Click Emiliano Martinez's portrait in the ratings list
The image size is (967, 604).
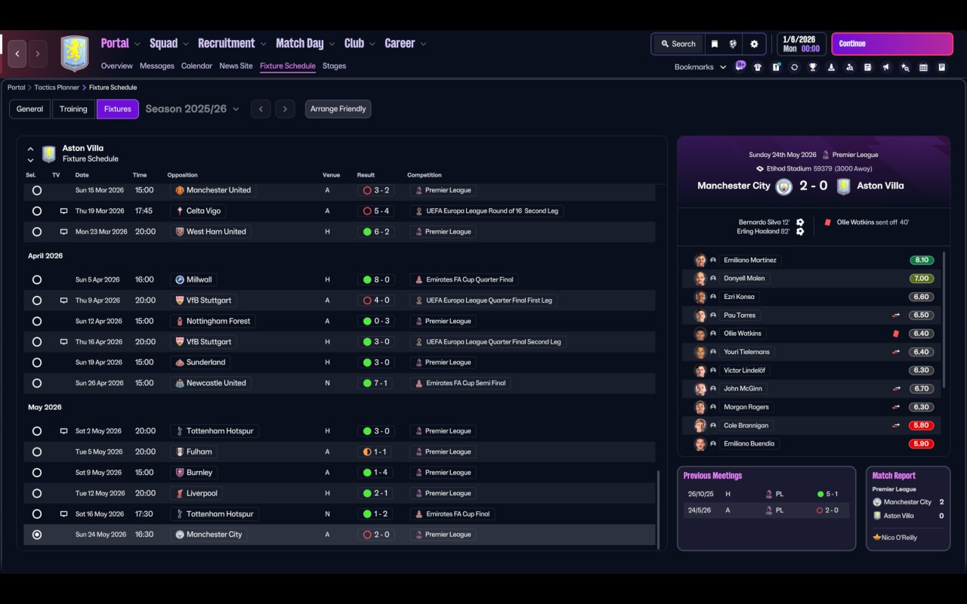[700, 260]
